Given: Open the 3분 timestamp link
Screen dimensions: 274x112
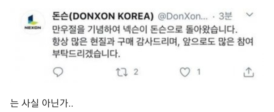Looking at the screenshot, I should click(226, 17).
